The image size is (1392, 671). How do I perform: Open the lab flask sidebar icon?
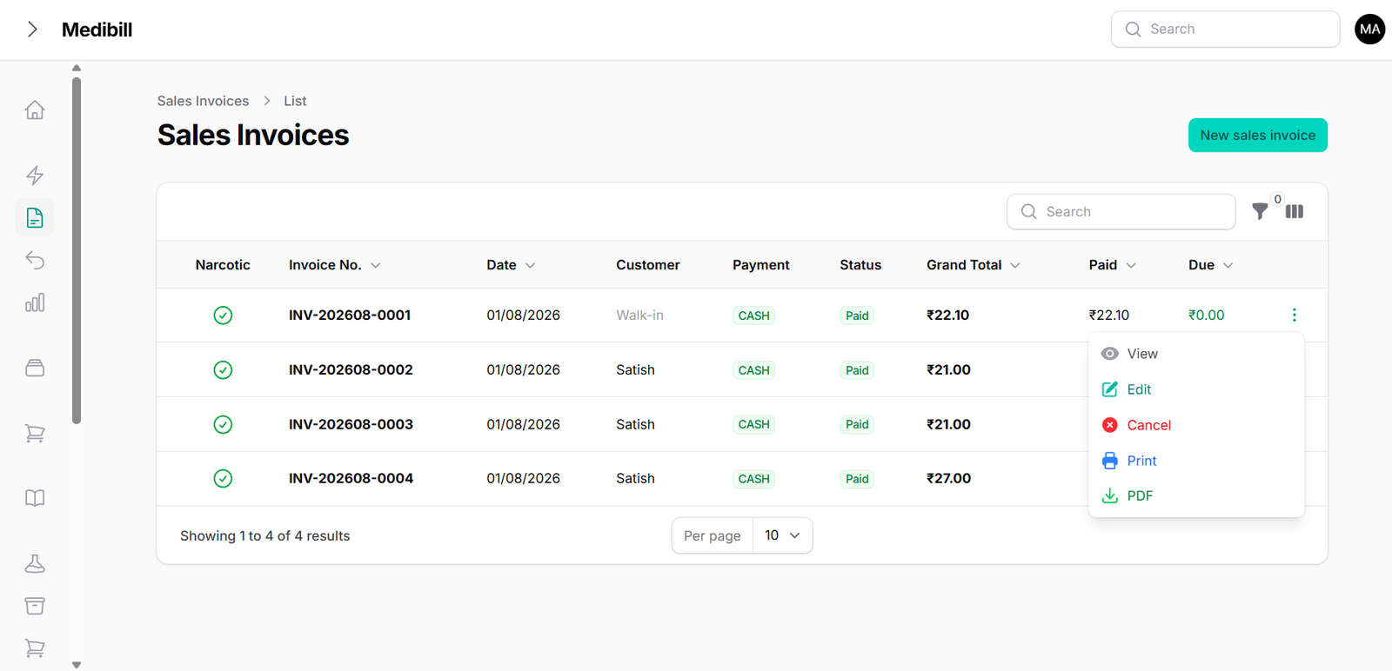(x=35, y=563)
